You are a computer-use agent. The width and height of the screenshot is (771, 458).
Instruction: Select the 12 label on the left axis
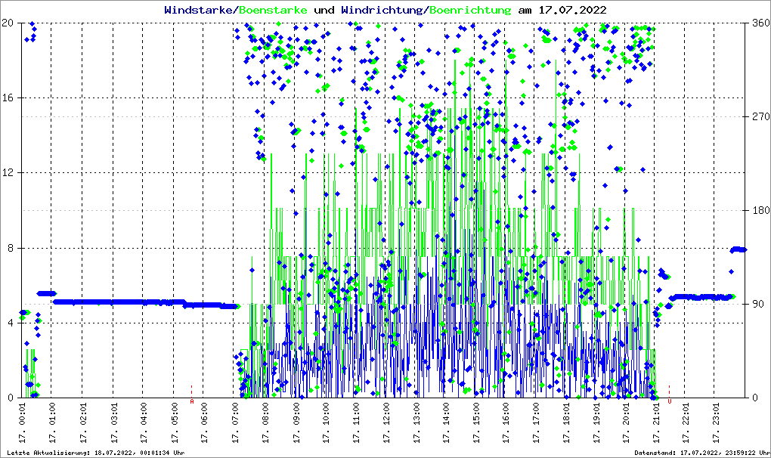coord(10,173)
